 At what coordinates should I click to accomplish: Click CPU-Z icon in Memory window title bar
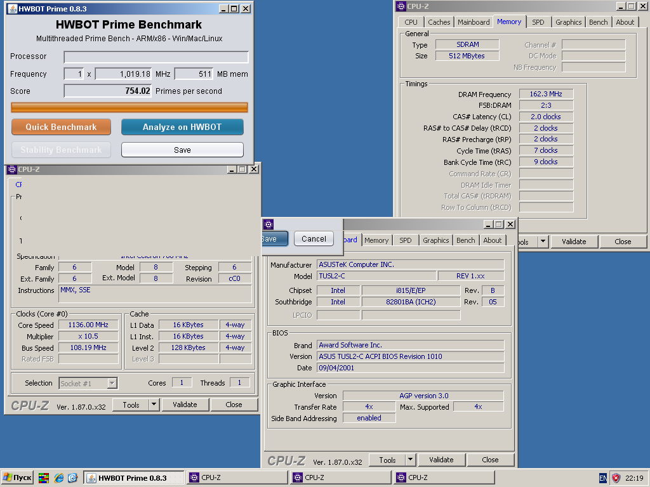point(401,6)
